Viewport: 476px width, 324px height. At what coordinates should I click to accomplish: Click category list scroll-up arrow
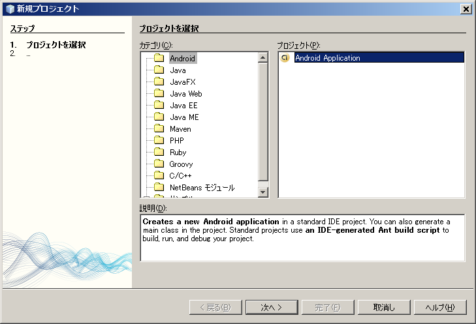pyautogui.click(x=263, y=57)
